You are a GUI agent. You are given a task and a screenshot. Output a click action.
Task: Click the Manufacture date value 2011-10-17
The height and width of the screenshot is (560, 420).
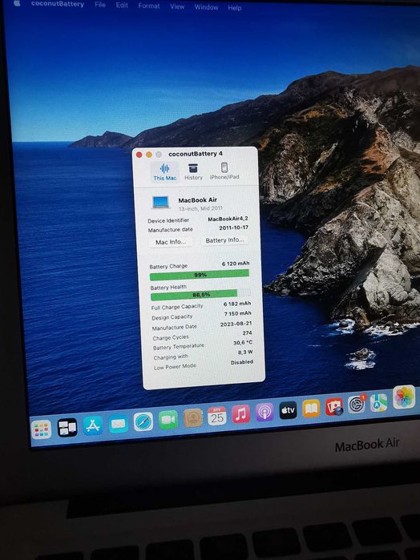[x=233, y=228]
